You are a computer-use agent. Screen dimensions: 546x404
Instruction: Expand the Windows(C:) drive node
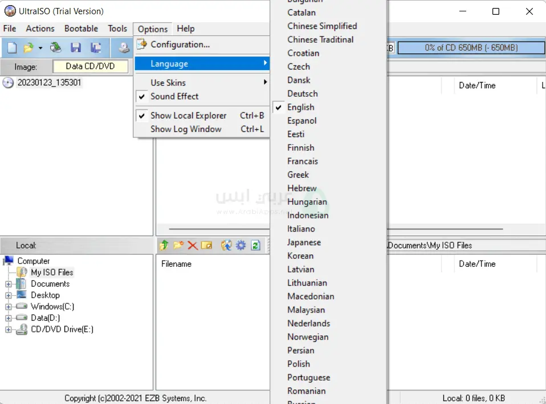(9, 307)
